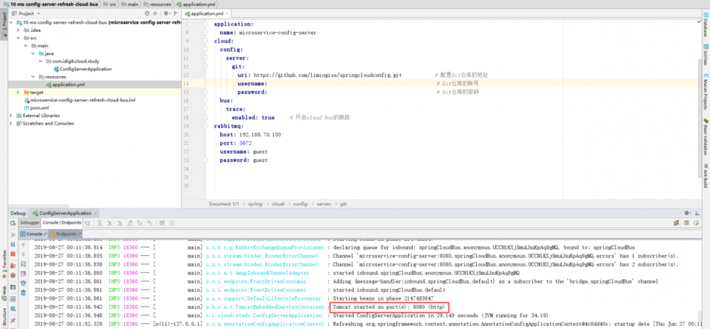
Task: Select ConfigServerApplication in project tree
Action: (x=82, y=69)
